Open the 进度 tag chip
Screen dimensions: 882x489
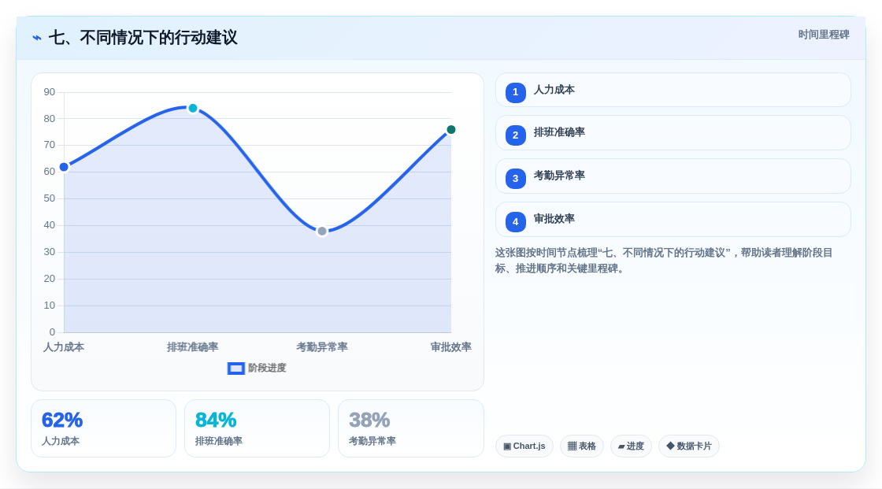631,446
